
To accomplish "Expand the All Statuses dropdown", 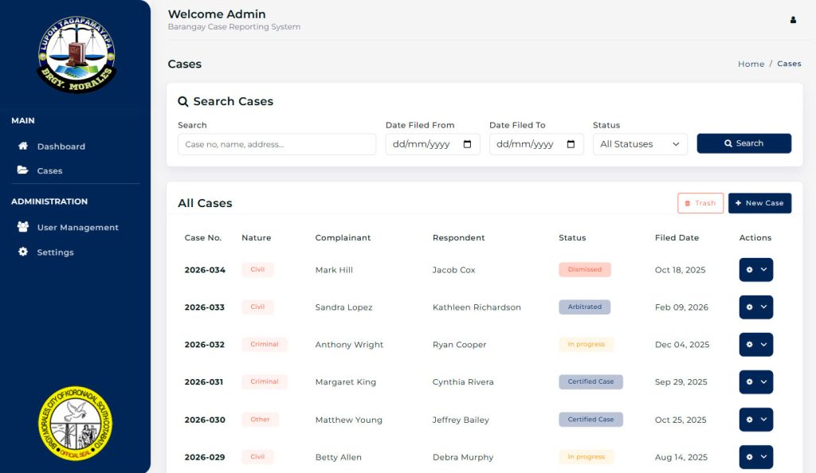I will click(640, 144).
